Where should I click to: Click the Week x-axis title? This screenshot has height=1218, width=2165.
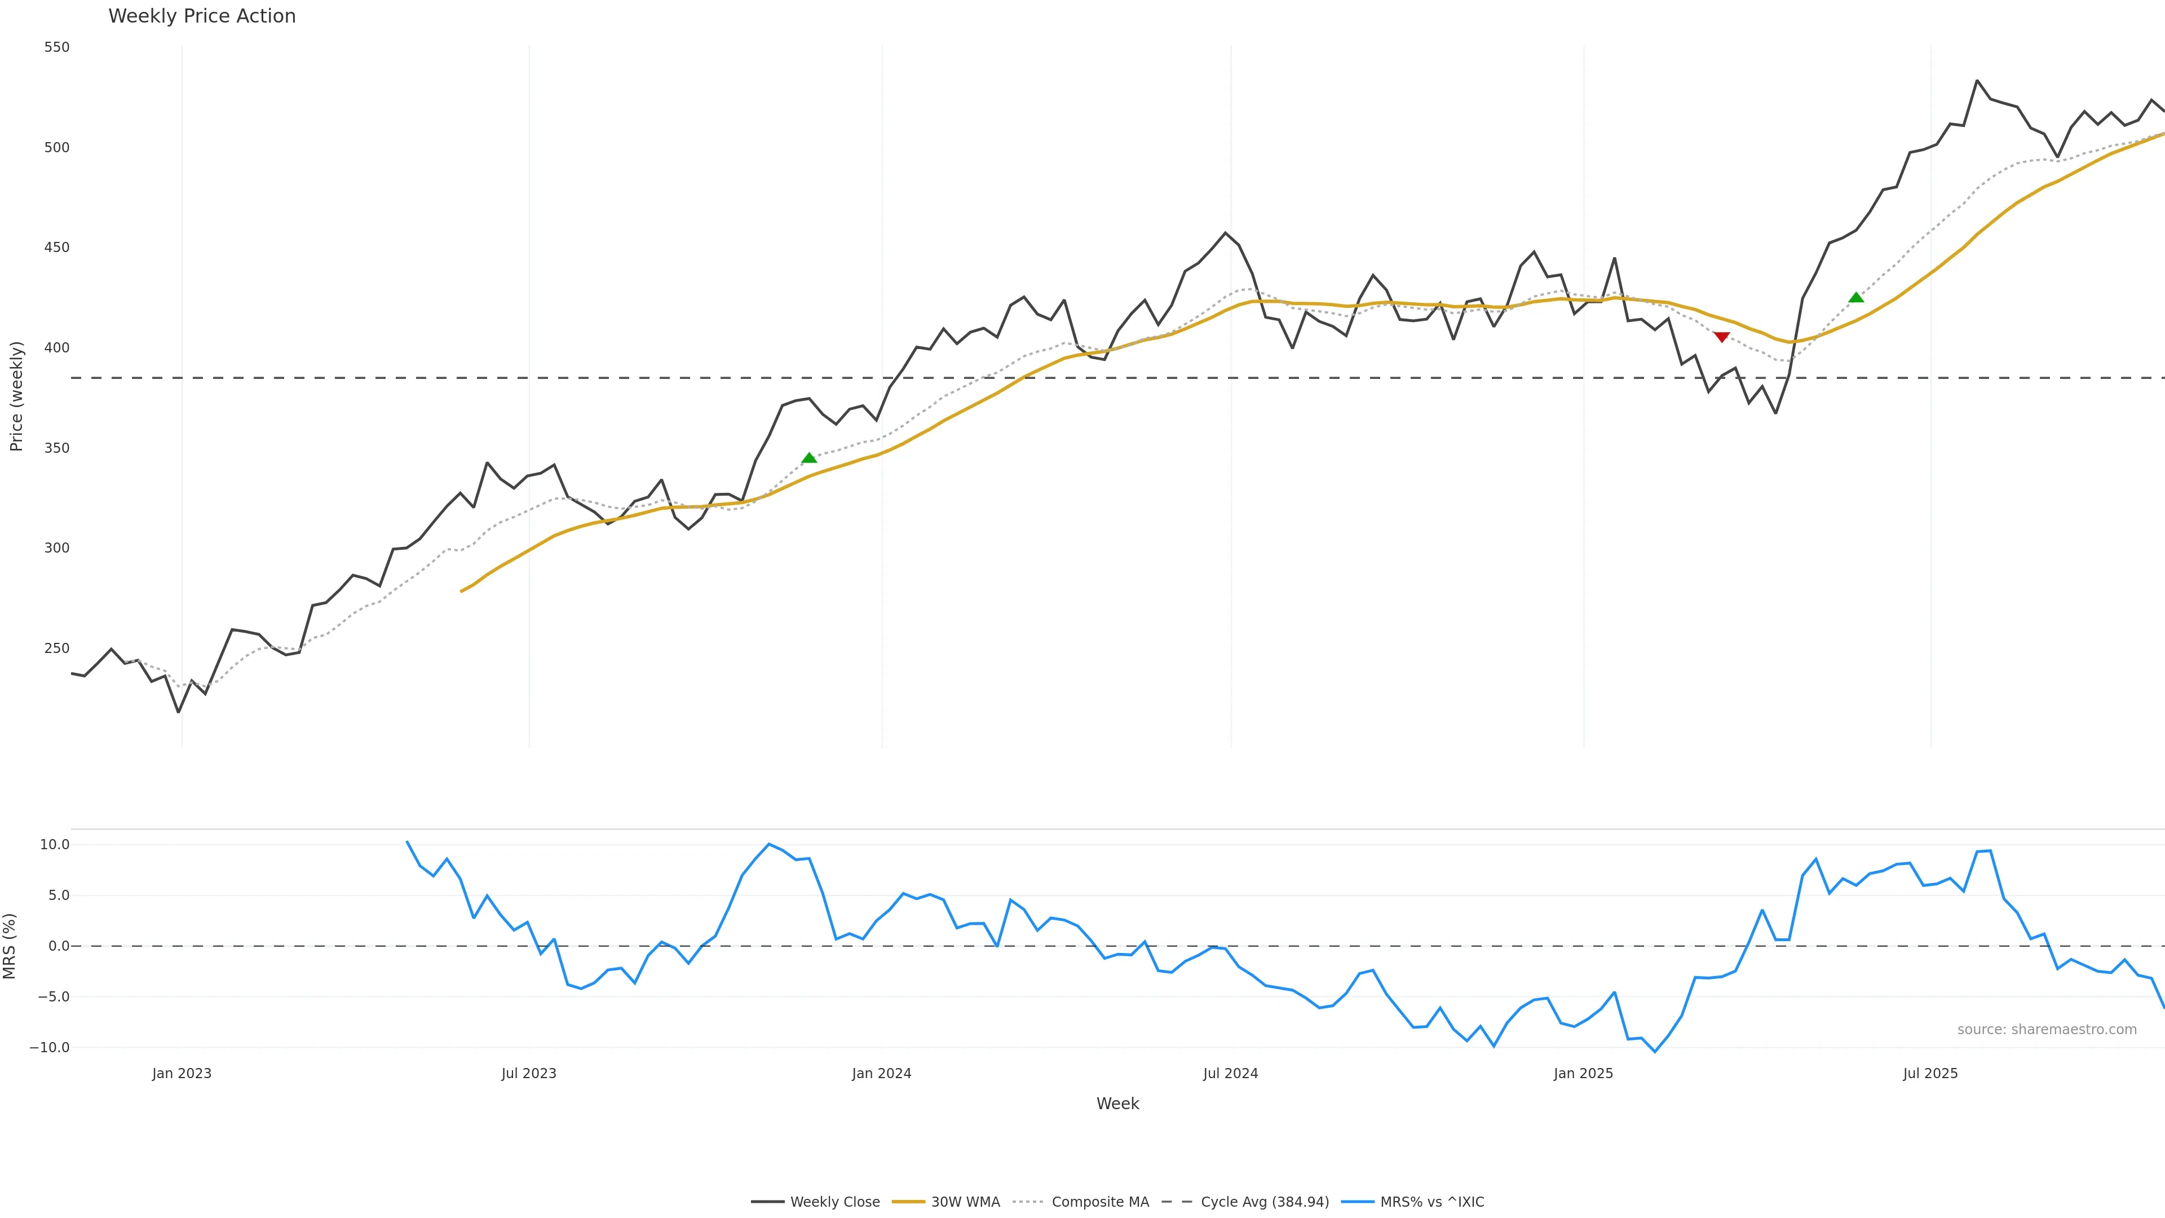click(x=1117, y=1104)
